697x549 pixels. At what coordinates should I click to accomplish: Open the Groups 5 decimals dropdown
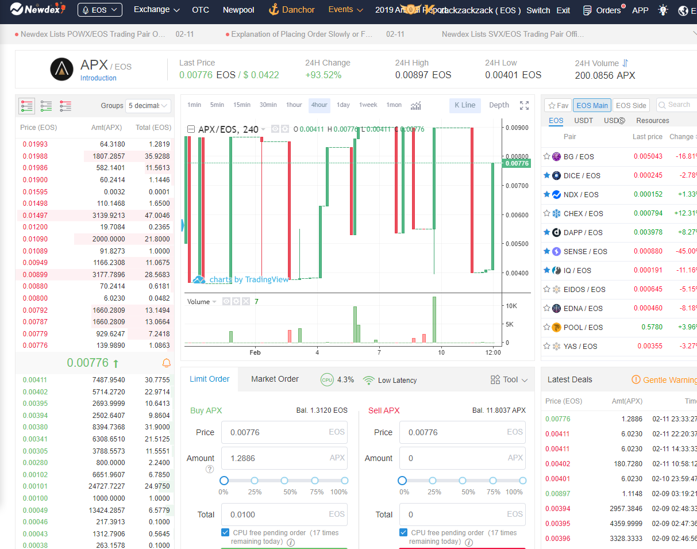coord(148,106)
